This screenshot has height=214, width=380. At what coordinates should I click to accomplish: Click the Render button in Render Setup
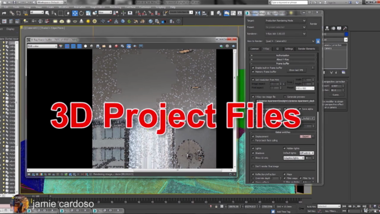[313, 24]
